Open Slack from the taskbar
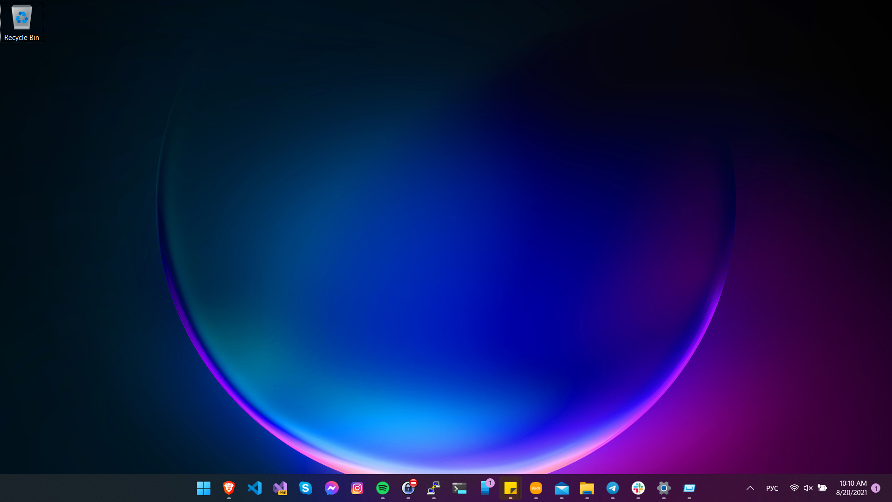Image resolution: width=892 pixels, height=502 pixels. [638, 488]
